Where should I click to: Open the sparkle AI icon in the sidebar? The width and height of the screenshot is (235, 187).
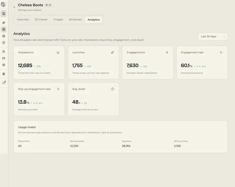[4, 23]
